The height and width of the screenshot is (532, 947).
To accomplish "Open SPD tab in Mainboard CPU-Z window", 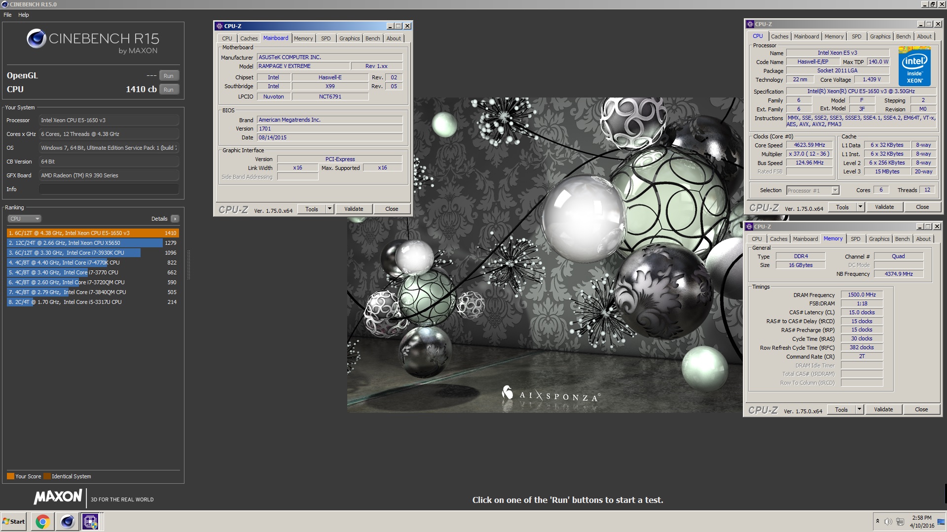I will click(326, 38).
